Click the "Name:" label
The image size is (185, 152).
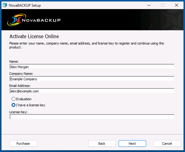click(14, 61)
